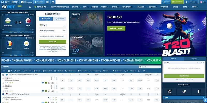Filter live bets by Beach Soccer
Viewport: 207px width, 103px height.
[x=130, y=71]
